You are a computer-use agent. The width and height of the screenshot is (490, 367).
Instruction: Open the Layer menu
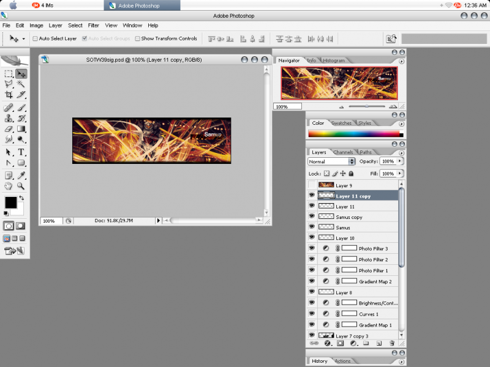(x=55, y=26)
